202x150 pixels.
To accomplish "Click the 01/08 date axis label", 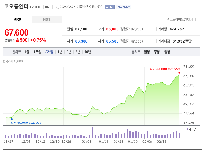I will [x=87, y=142].
